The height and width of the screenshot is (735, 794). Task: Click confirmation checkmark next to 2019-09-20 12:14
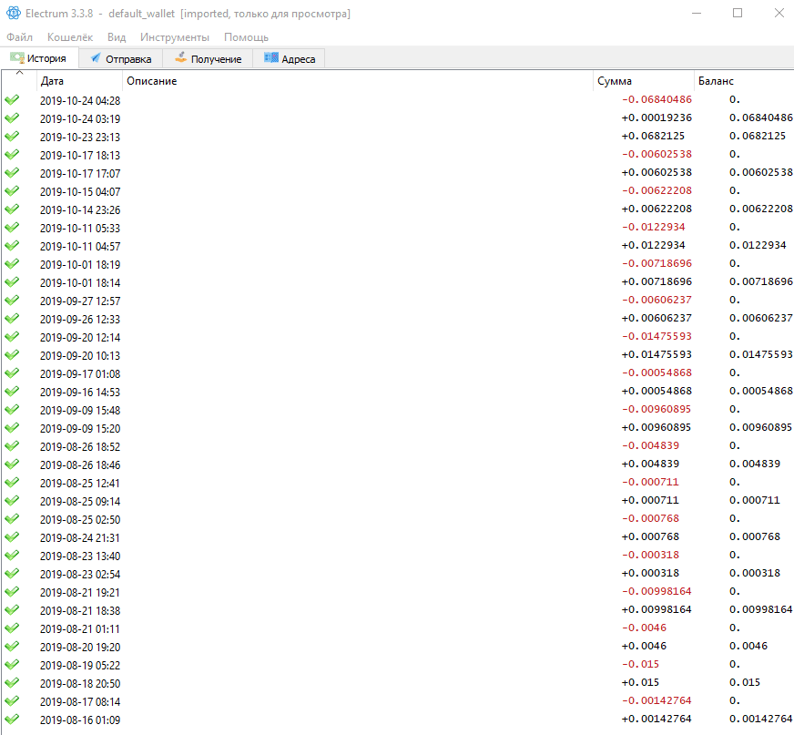coord(13,337)
